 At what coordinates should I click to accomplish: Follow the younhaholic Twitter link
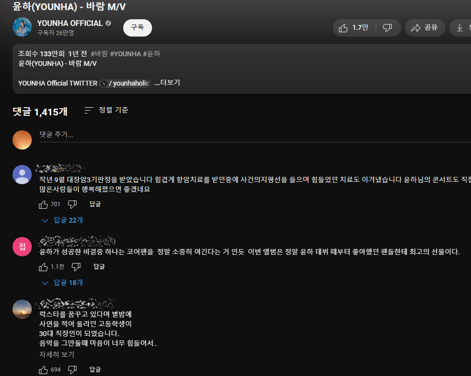coord(125,83)
